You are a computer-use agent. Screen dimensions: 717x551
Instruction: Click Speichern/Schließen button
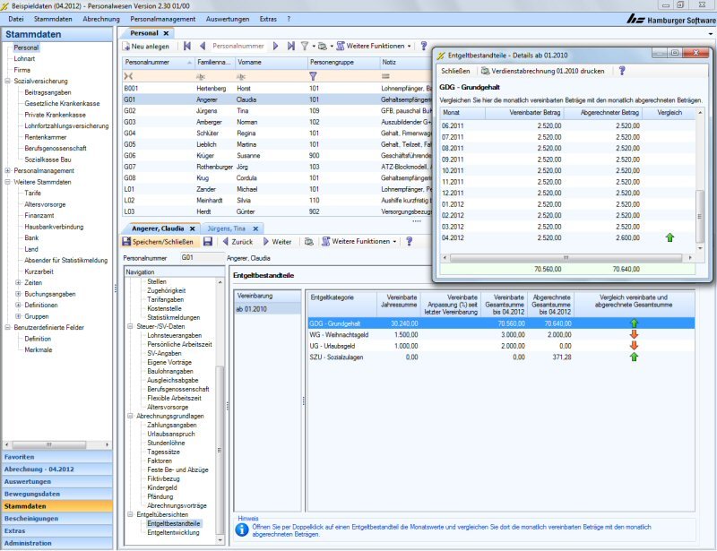(x=158, y=242)
